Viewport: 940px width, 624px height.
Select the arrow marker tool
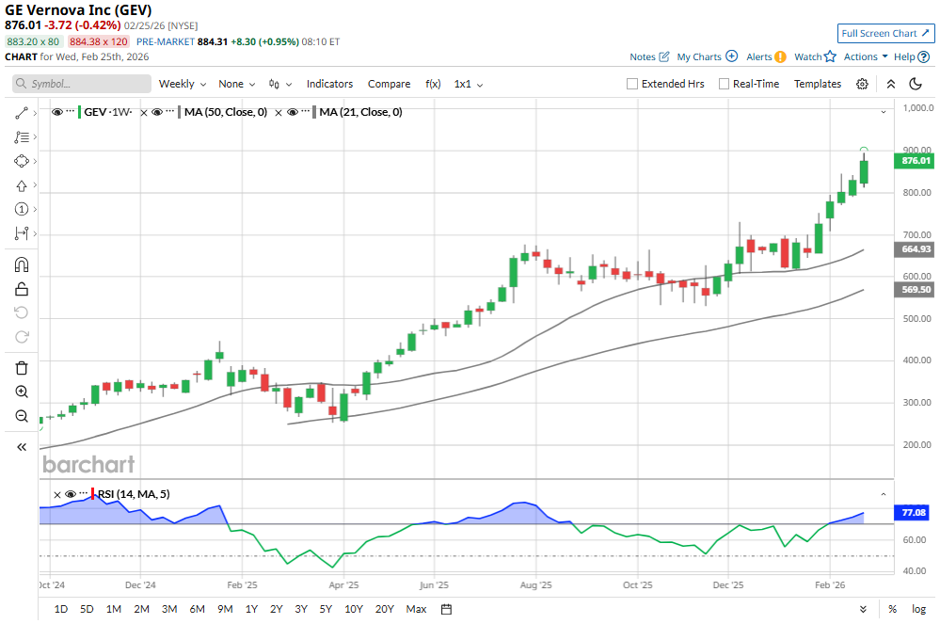tap(22, 185)
